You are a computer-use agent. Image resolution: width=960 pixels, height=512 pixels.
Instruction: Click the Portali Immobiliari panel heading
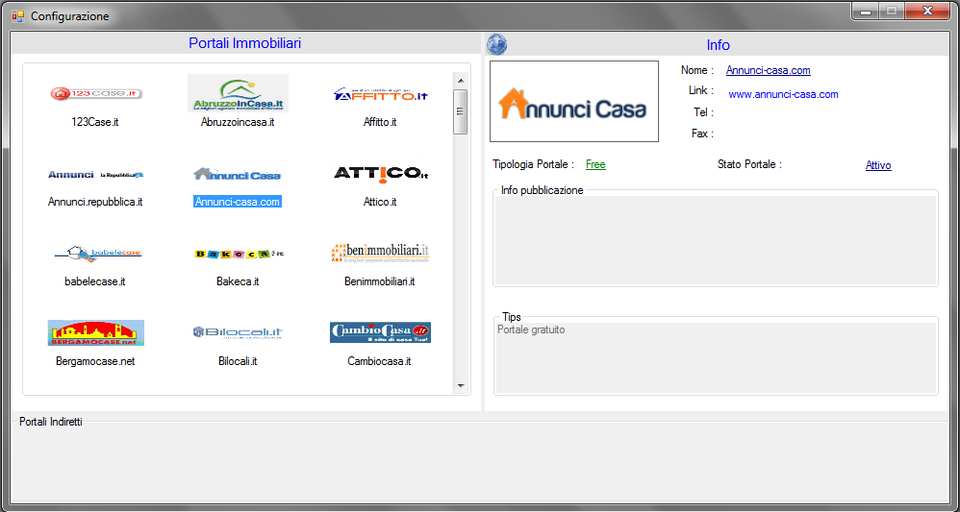pyautogui.click(x=244, y=43)
